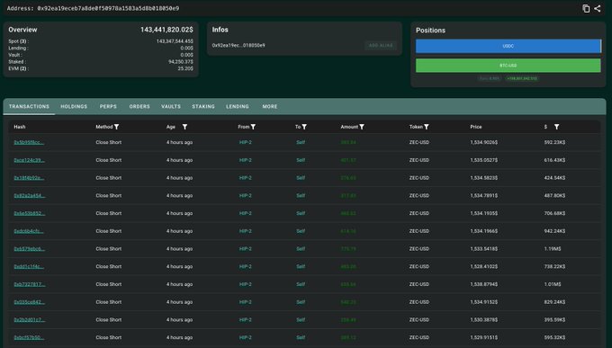612x348 pixels.
Task: Open the From column filter
Action: tap(253, 127)
